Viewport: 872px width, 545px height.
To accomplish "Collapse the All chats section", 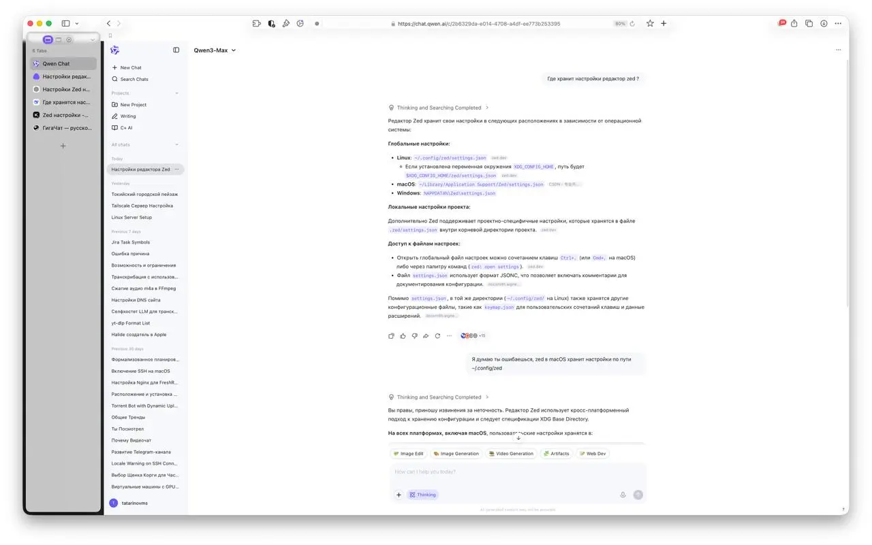I will point(177,145).
